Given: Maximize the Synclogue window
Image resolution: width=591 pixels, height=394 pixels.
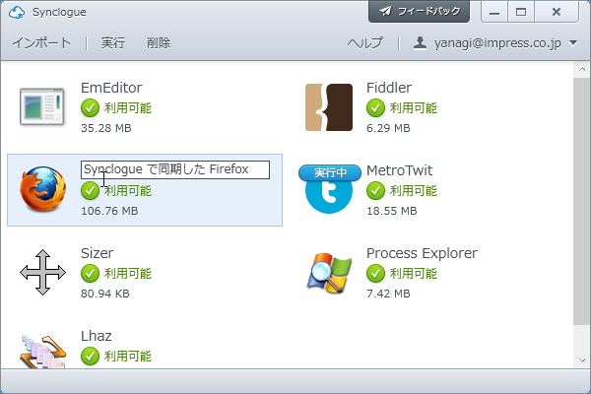Looking at the screenshot, I should point(521,12).
